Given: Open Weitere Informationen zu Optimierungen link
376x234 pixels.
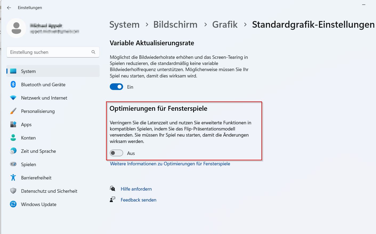Looking at the screenshot, I should 170,164.
